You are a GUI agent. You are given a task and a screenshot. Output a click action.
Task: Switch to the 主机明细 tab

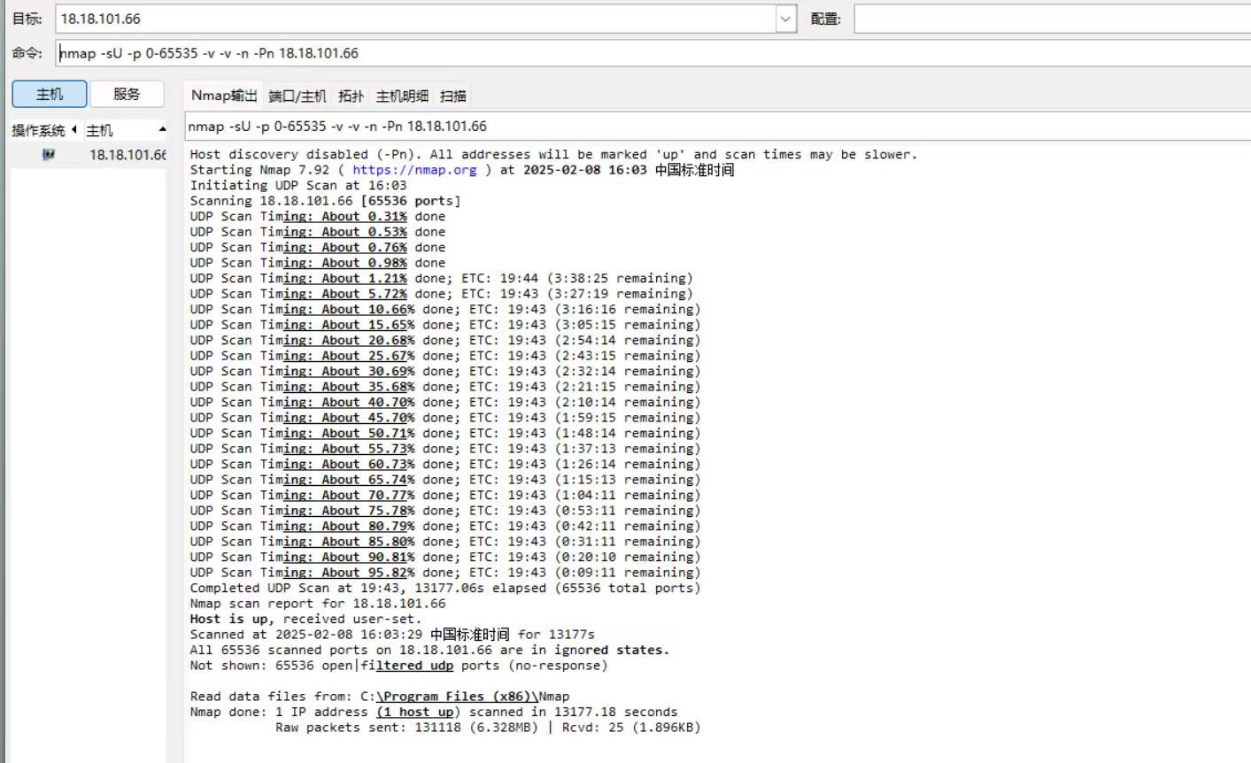[x=402, y=96]
